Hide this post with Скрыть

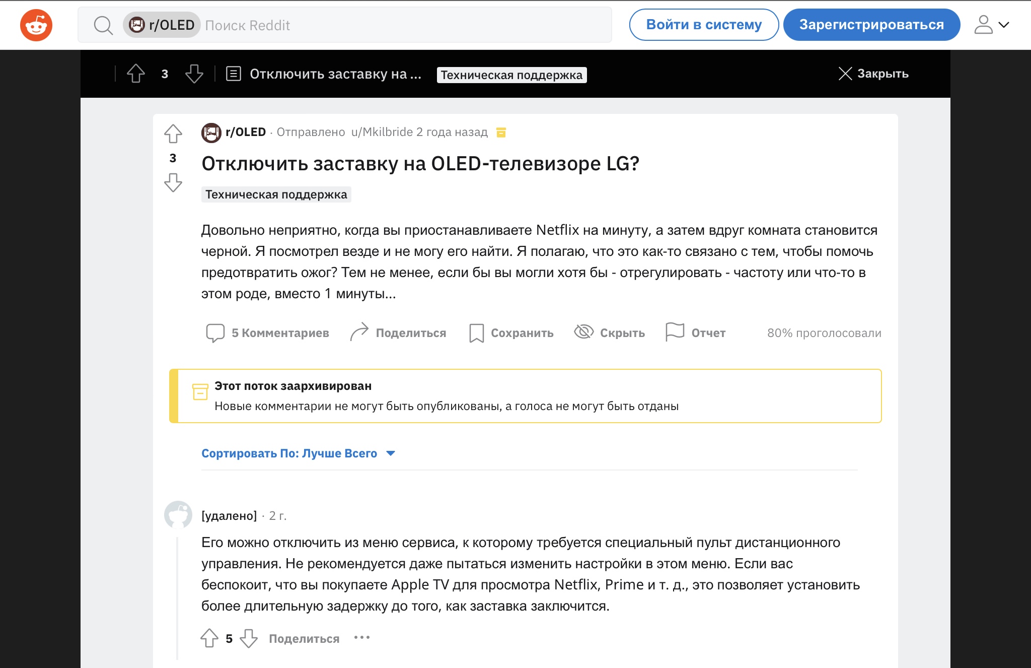(x=610, y=332)
